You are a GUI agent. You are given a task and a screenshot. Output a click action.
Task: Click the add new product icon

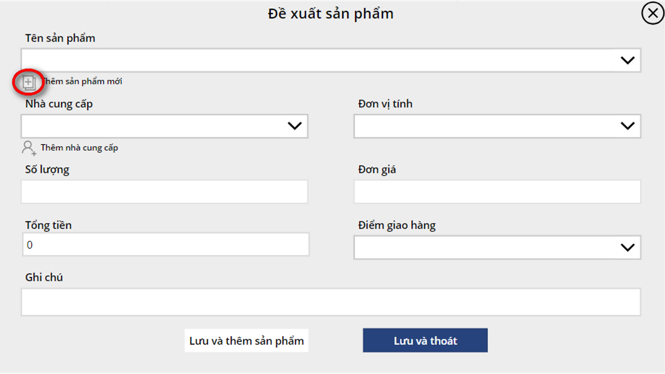pos(29,82)
